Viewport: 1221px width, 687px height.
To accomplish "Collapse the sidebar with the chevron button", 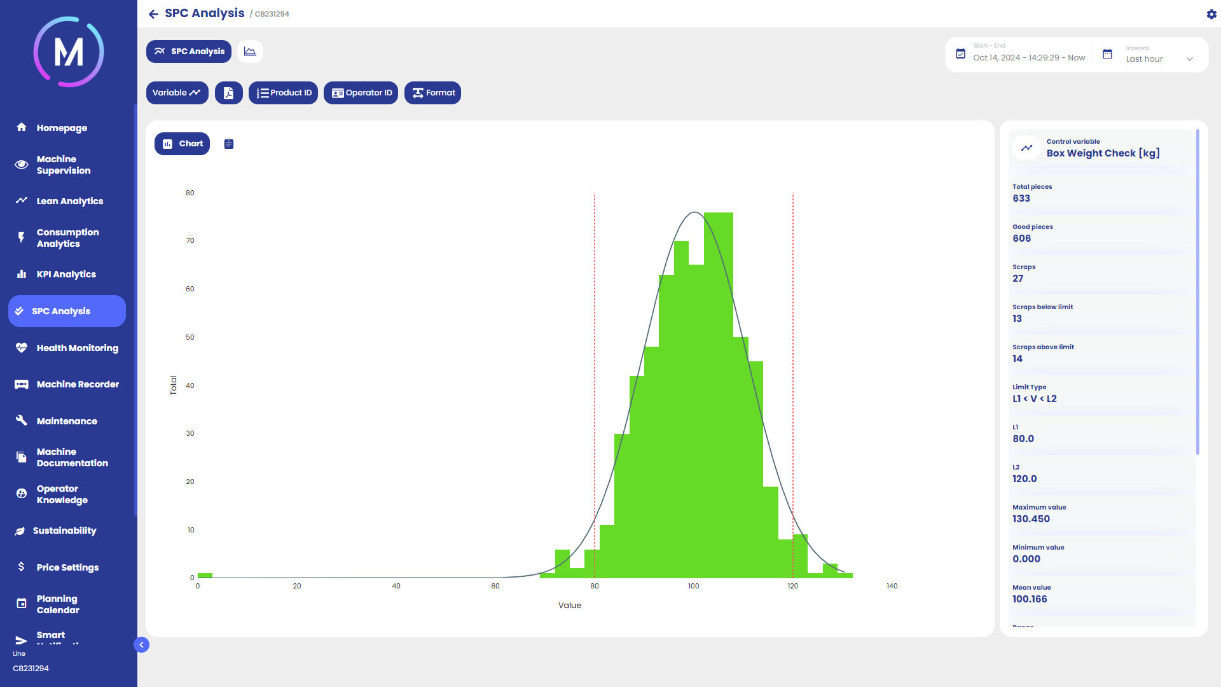I will (x=142, y=645).
